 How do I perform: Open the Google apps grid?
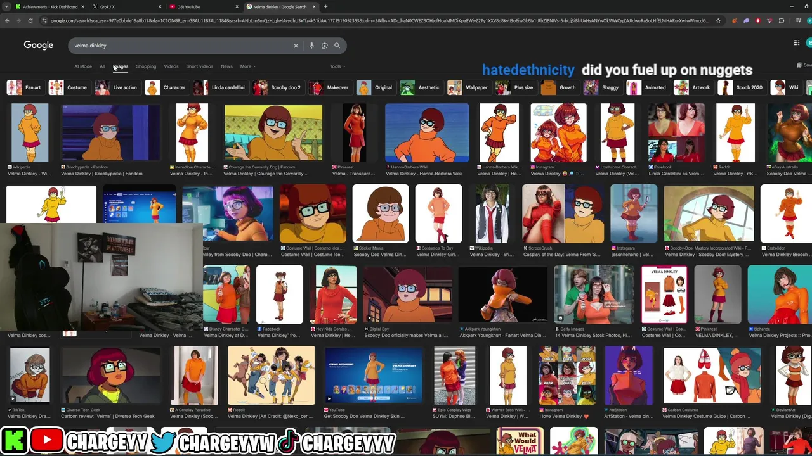click(797, 43)
